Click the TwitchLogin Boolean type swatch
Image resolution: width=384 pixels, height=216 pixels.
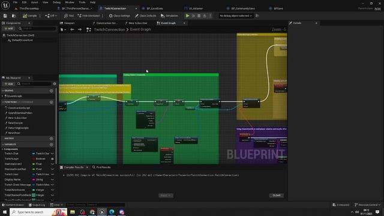(34, 158)
